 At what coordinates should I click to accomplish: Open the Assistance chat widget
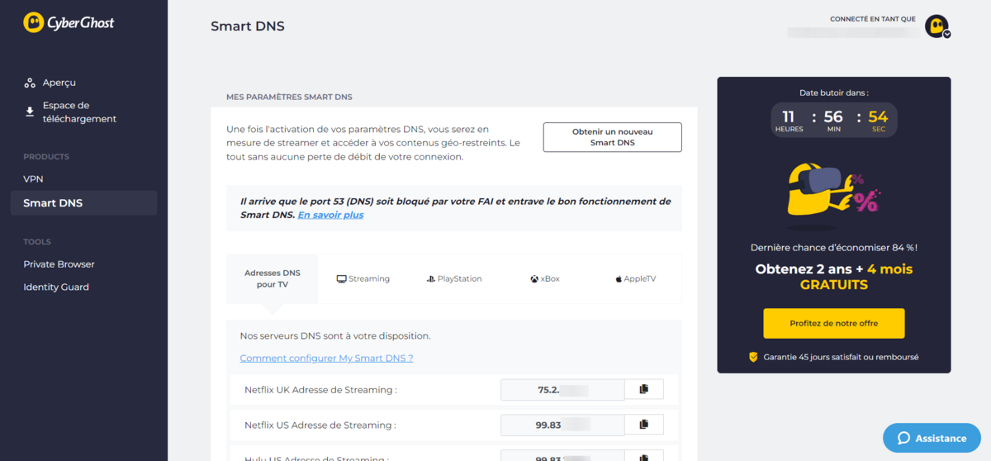point(932,438)
